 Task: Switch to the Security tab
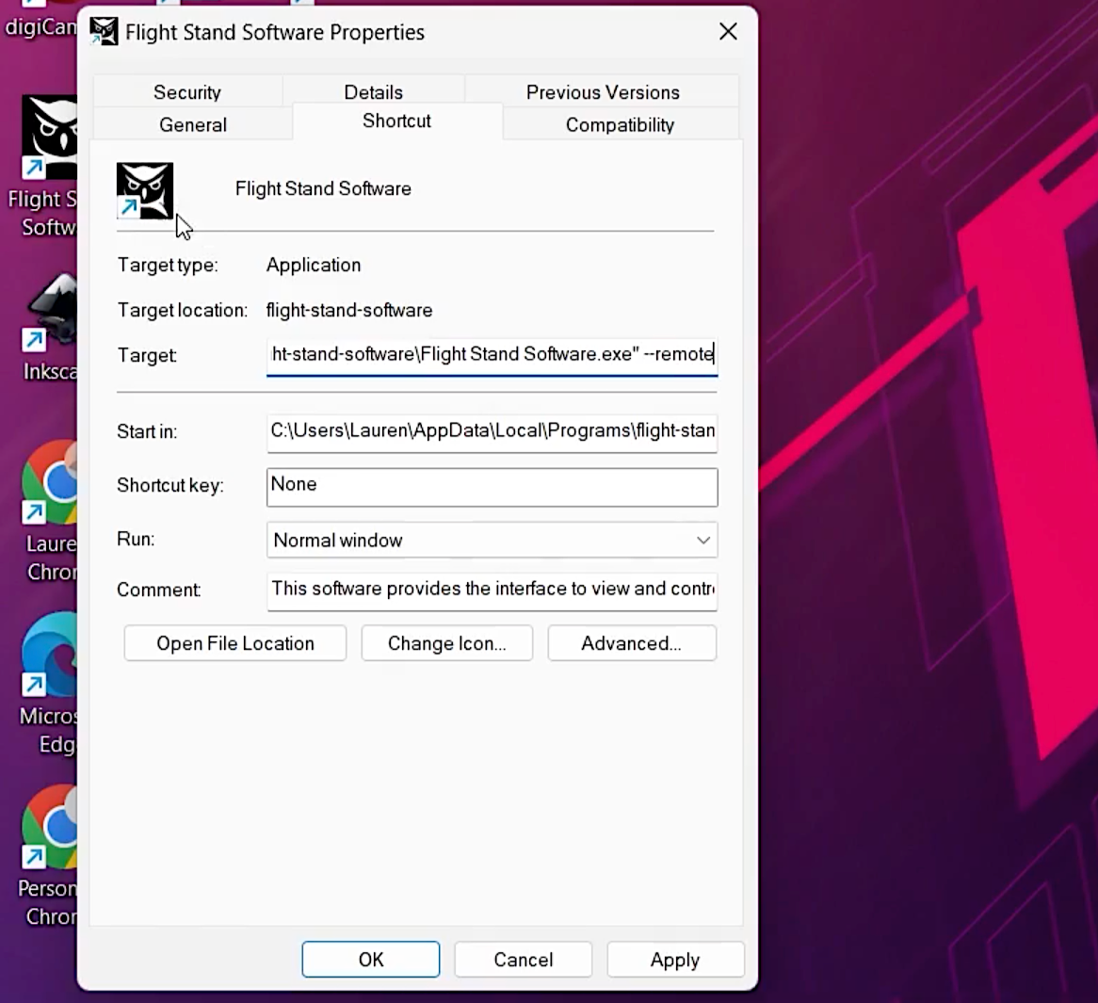tap(187, 92)
